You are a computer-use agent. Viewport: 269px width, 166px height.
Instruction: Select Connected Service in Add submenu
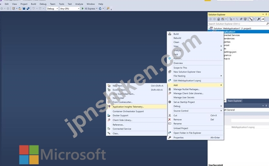click(136, 129)
